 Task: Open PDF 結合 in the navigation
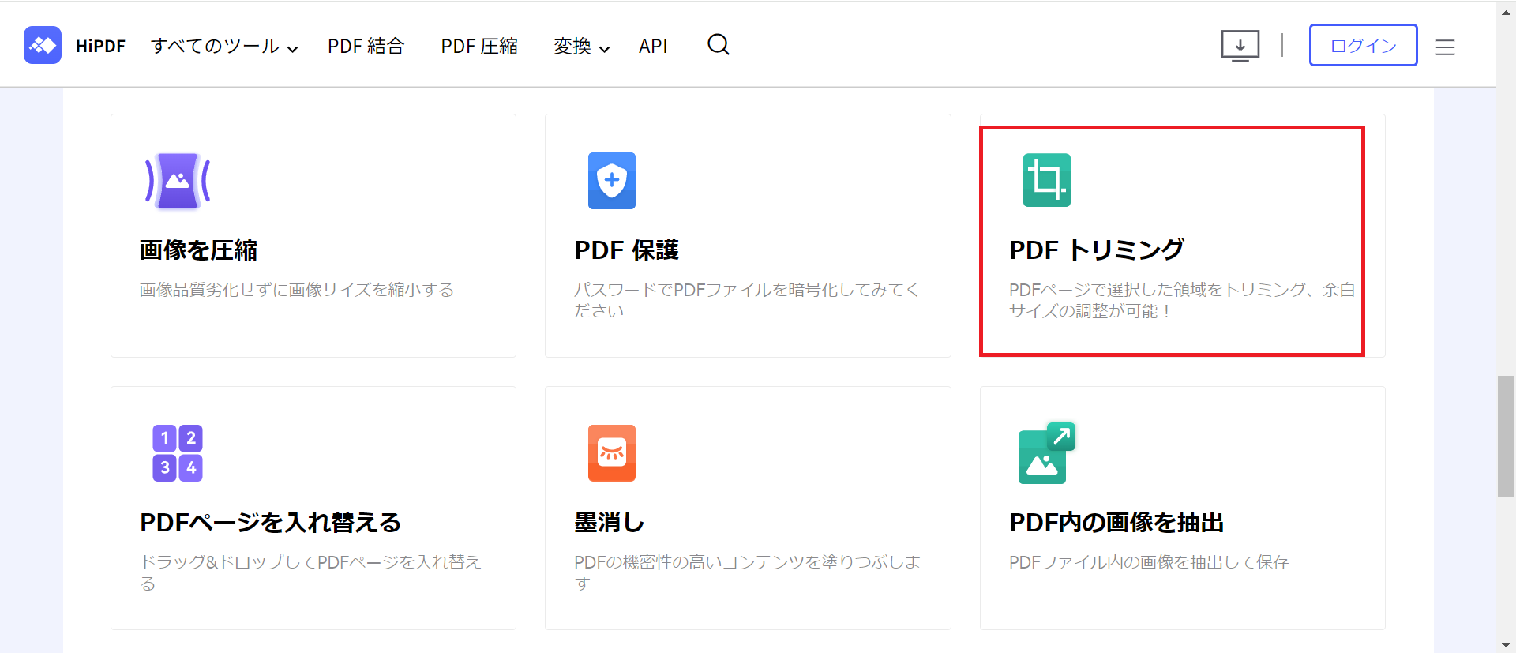pos(366,47)
